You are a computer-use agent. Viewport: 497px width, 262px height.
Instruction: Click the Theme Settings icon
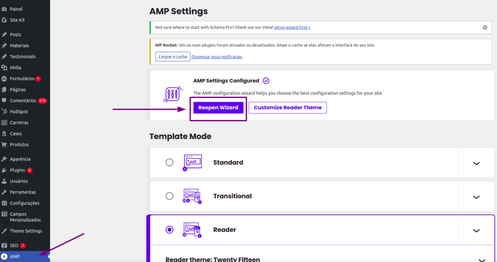[x=4, y=231]
